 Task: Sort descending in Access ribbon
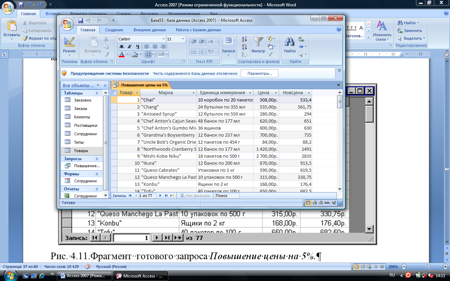pos(244,47)
